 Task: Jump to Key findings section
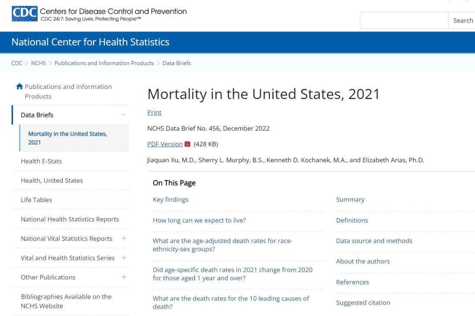click(171, 199)
